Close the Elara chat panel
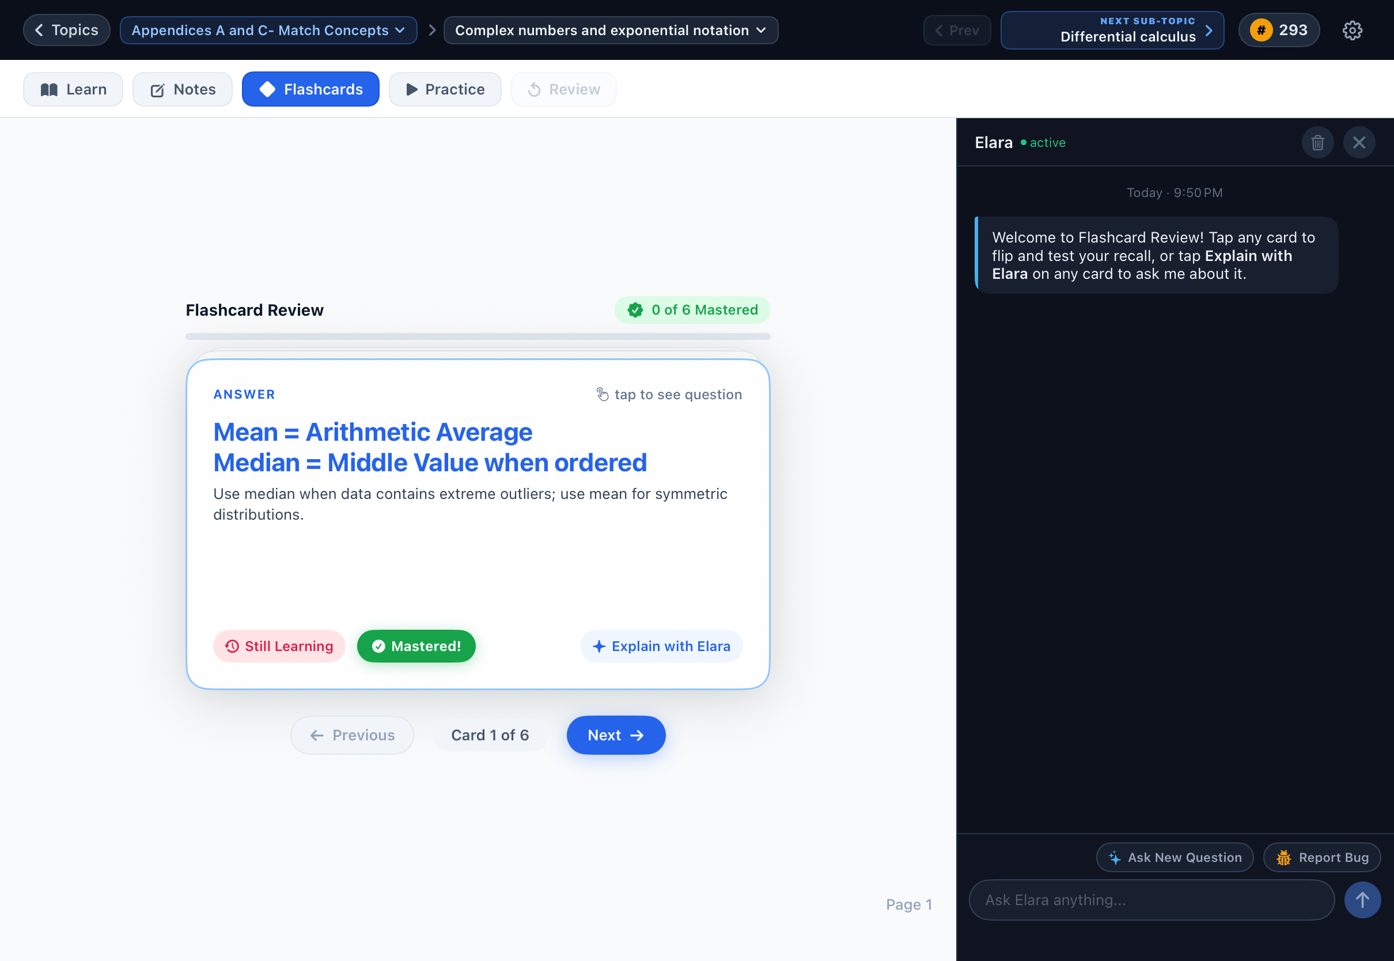 tap(1359, 143)
